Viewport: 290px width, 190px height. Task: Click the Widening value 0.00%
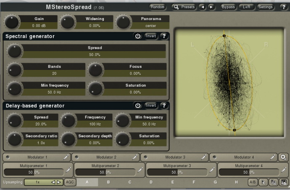(x=95, y=26)
